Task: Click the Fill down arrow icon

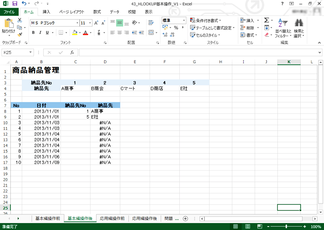Action: 267,28
